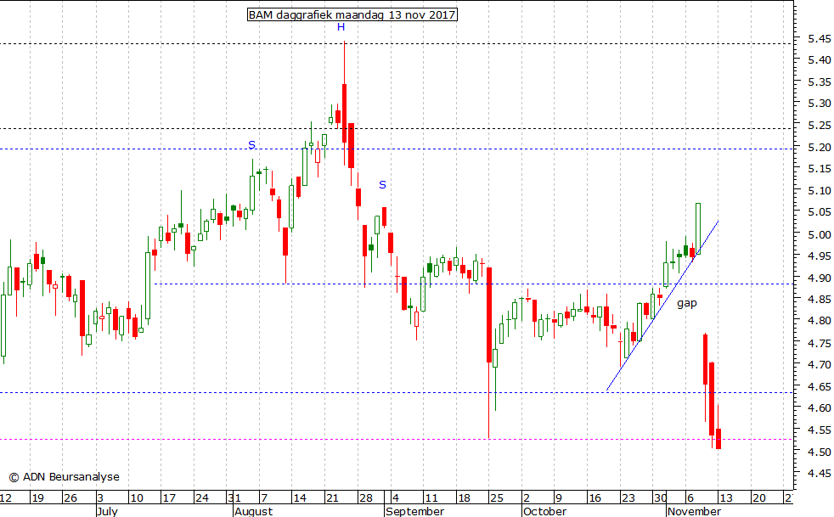Click the "November" month label

point(694,511)
